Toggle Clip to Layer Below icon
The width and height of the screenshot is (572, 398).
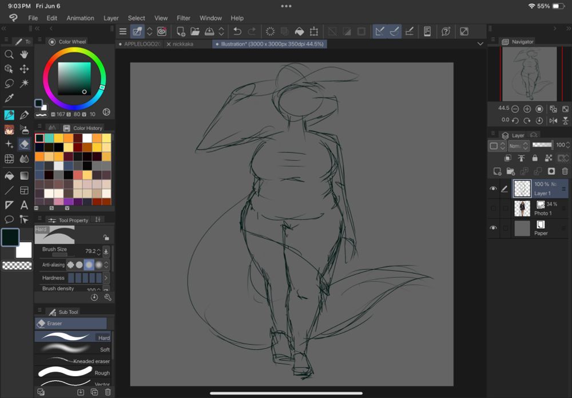tap(507, 158)
